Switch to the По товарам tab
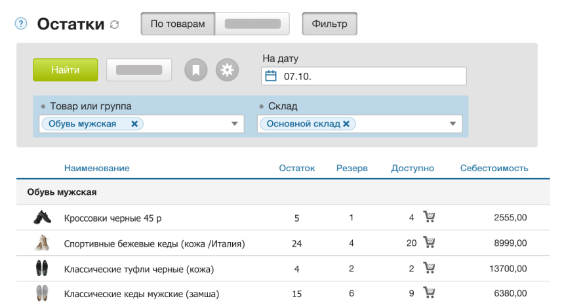 click(x=178, y=24)
